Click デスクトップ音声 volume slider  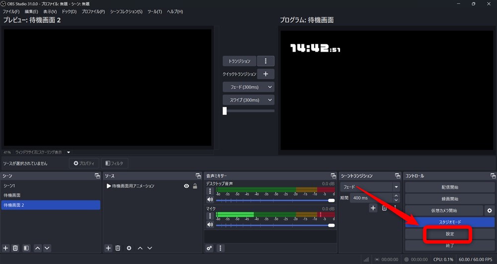(x=275, y=200)
